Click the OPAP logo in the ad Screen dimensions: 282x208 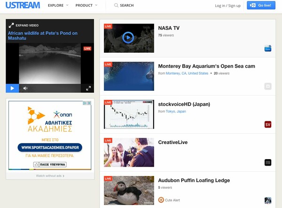coord(63,114)
